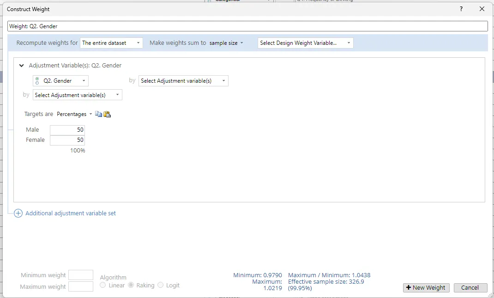Image resolution: width=494 pixels, height=298 pixels.
Task: Choose the Logit algorithm option
Action: point(161,285)
